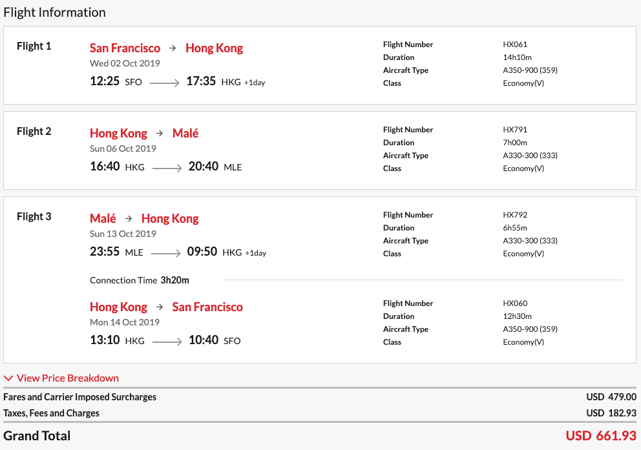Click the long arrow after 13:10 HKG
641x450 pixels.
coord(167,342)
